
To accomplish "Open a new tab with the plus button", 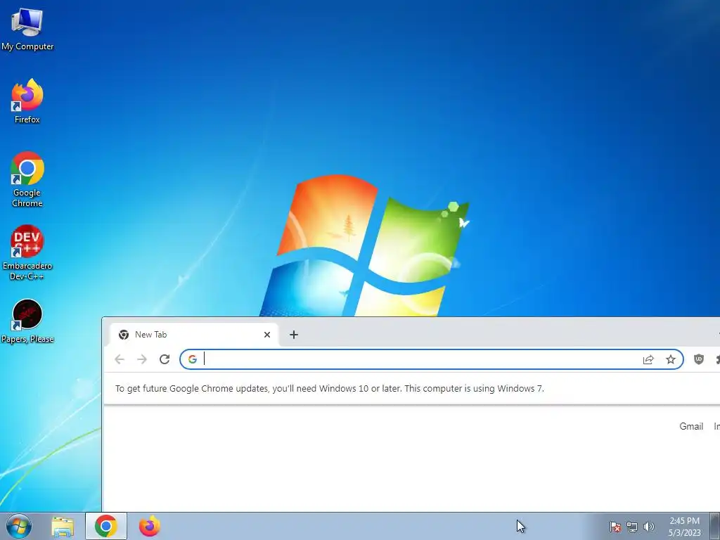I will (294, 335).
